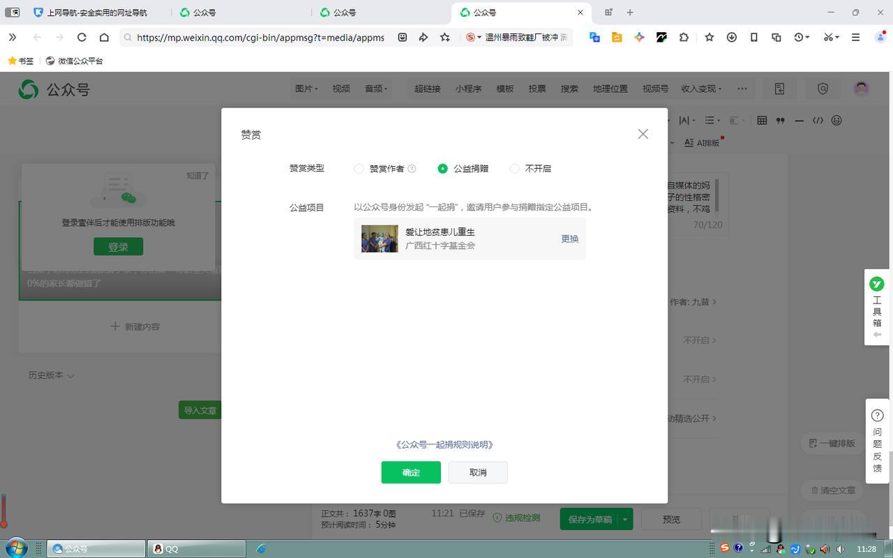Expand the 历史版本 dropdown

pos(51,375)
